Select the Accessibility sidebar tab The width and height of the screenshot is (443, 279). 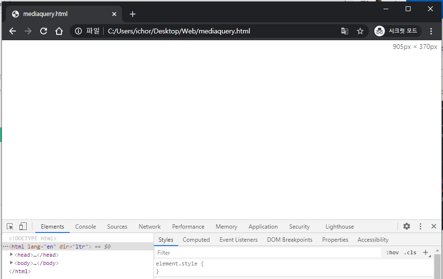(x=373, y=240)
